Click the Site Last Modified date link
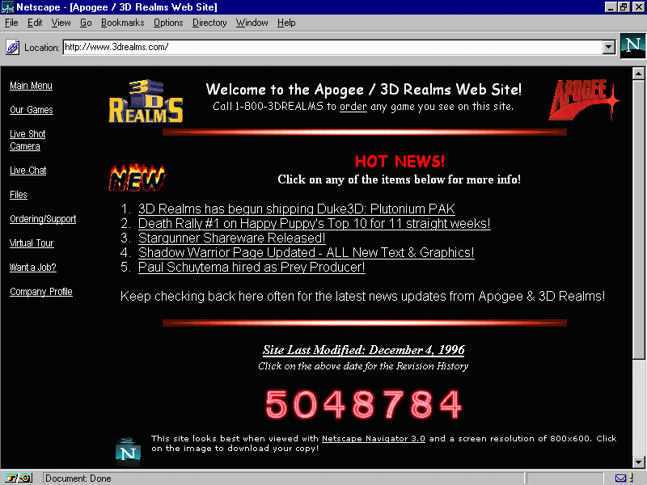 pyautogui.click(x=363, y=350)
